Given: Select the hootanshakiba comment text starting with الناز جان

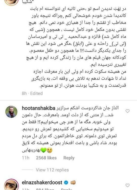Looking at the screenshot, I should (70, 129).
